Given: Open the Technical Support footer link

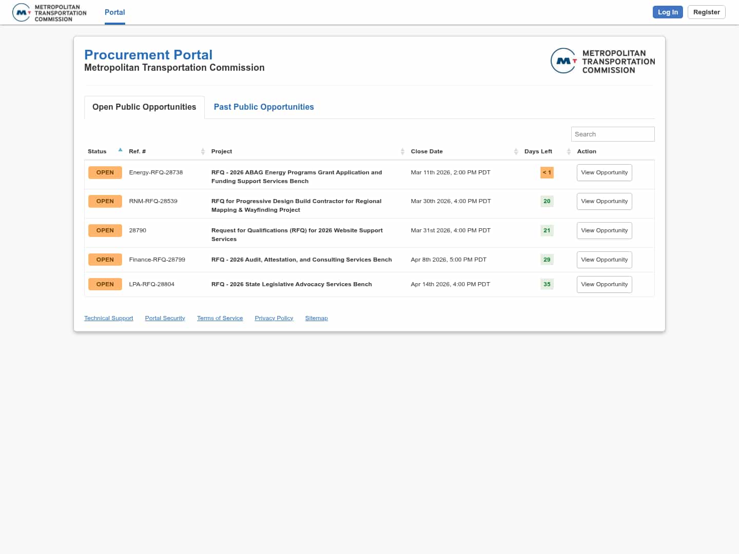Looking at the screenshot, I should click(x=108, y=319).
